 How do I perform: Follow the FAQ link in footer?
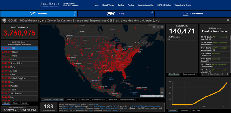(91, 110)
